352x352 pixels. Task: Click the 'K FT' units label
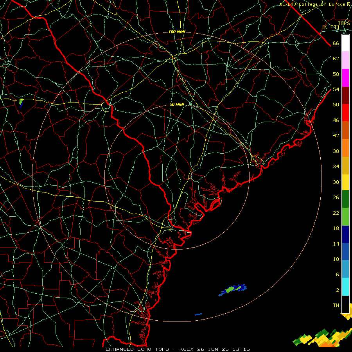click(330, 27)
